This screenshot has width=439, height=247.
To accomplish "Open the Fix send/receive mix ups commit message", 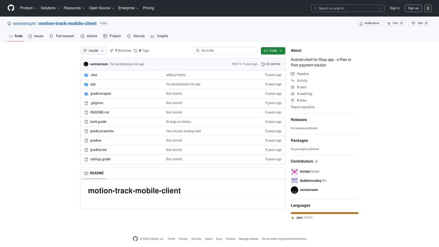I will pos(127,64).
